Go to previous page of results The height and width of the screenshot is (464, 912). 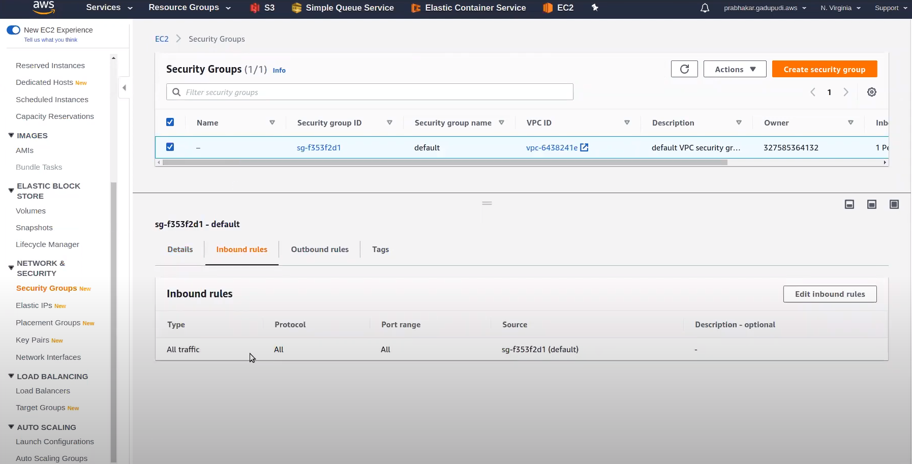(813, 92)
